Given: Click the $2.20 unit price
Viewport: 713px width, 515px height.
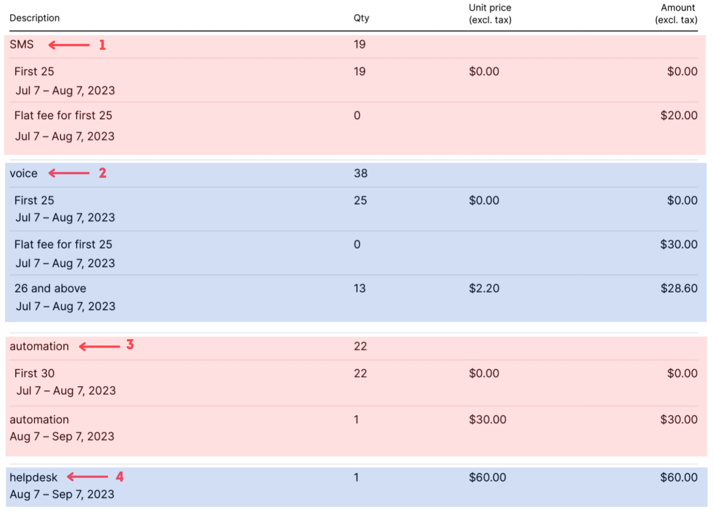Looking at the screenshot, I should (x=484, y=288).
